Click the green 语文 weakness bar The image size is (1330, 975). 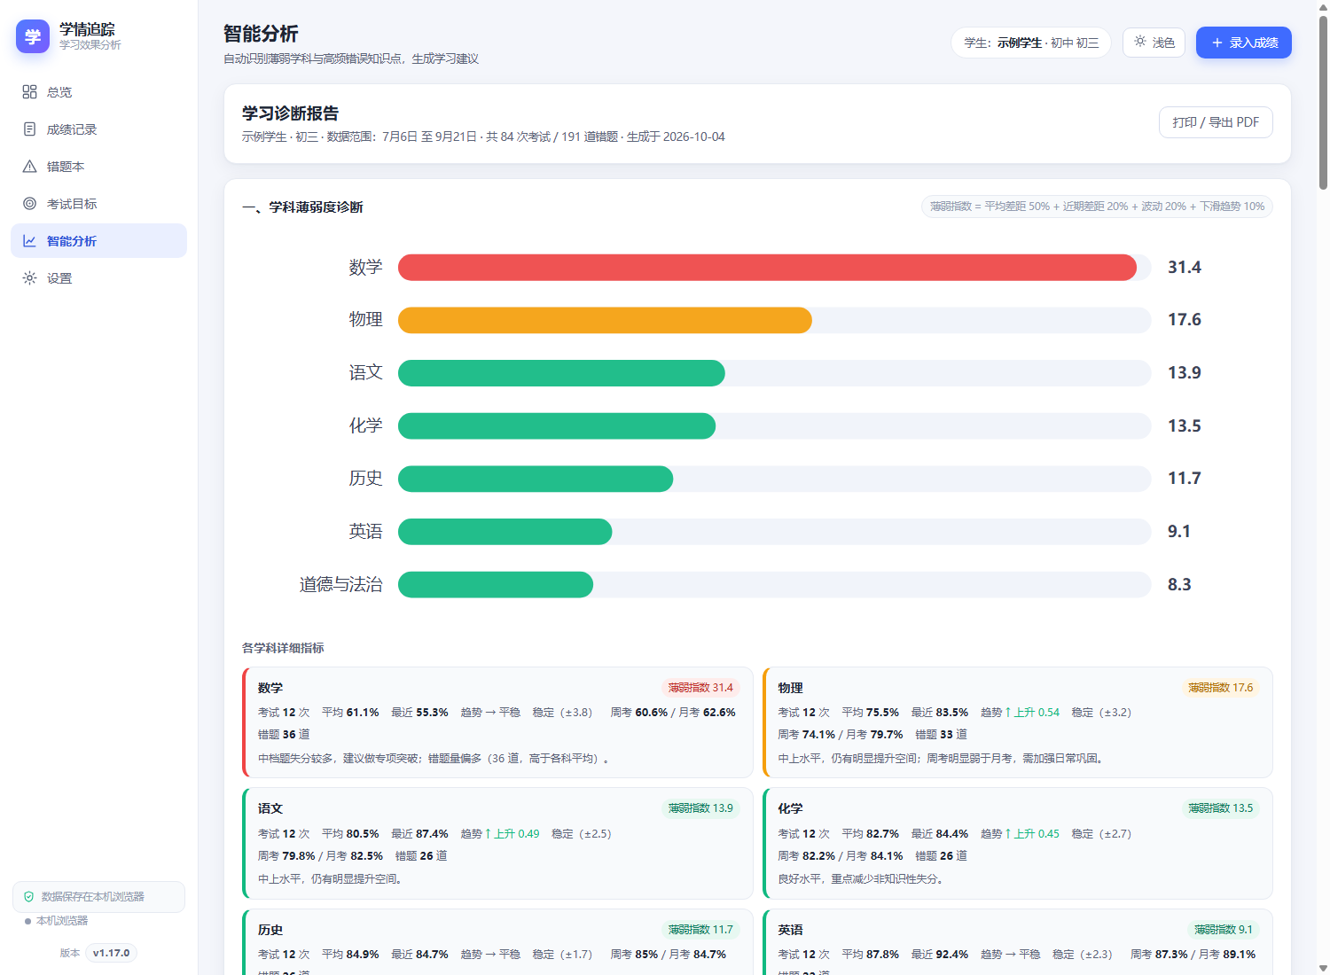pos(561,373)
